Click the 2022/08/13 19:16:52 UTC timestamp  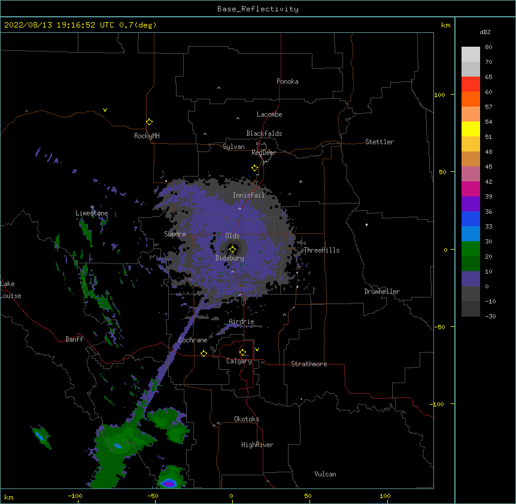click(x=59, y=25)
